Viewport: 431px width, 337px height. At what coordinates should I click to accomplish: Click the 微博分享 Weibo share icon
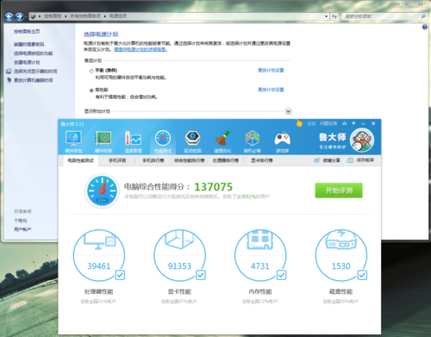(316, 160)
